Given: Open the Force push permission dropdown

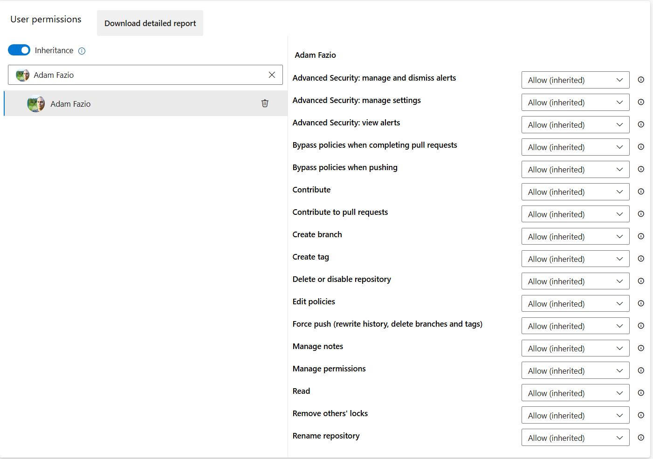Looking at the screenshot, I should pos(575,326).
